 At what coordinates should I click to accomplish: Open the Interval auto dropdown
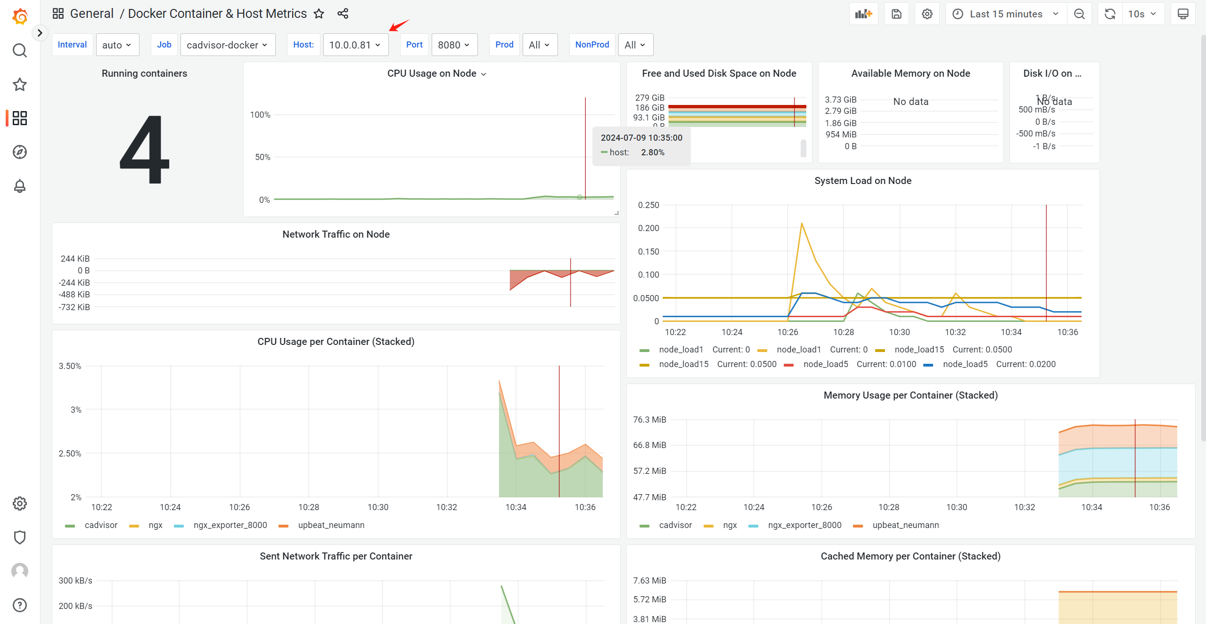pos(117,45)
